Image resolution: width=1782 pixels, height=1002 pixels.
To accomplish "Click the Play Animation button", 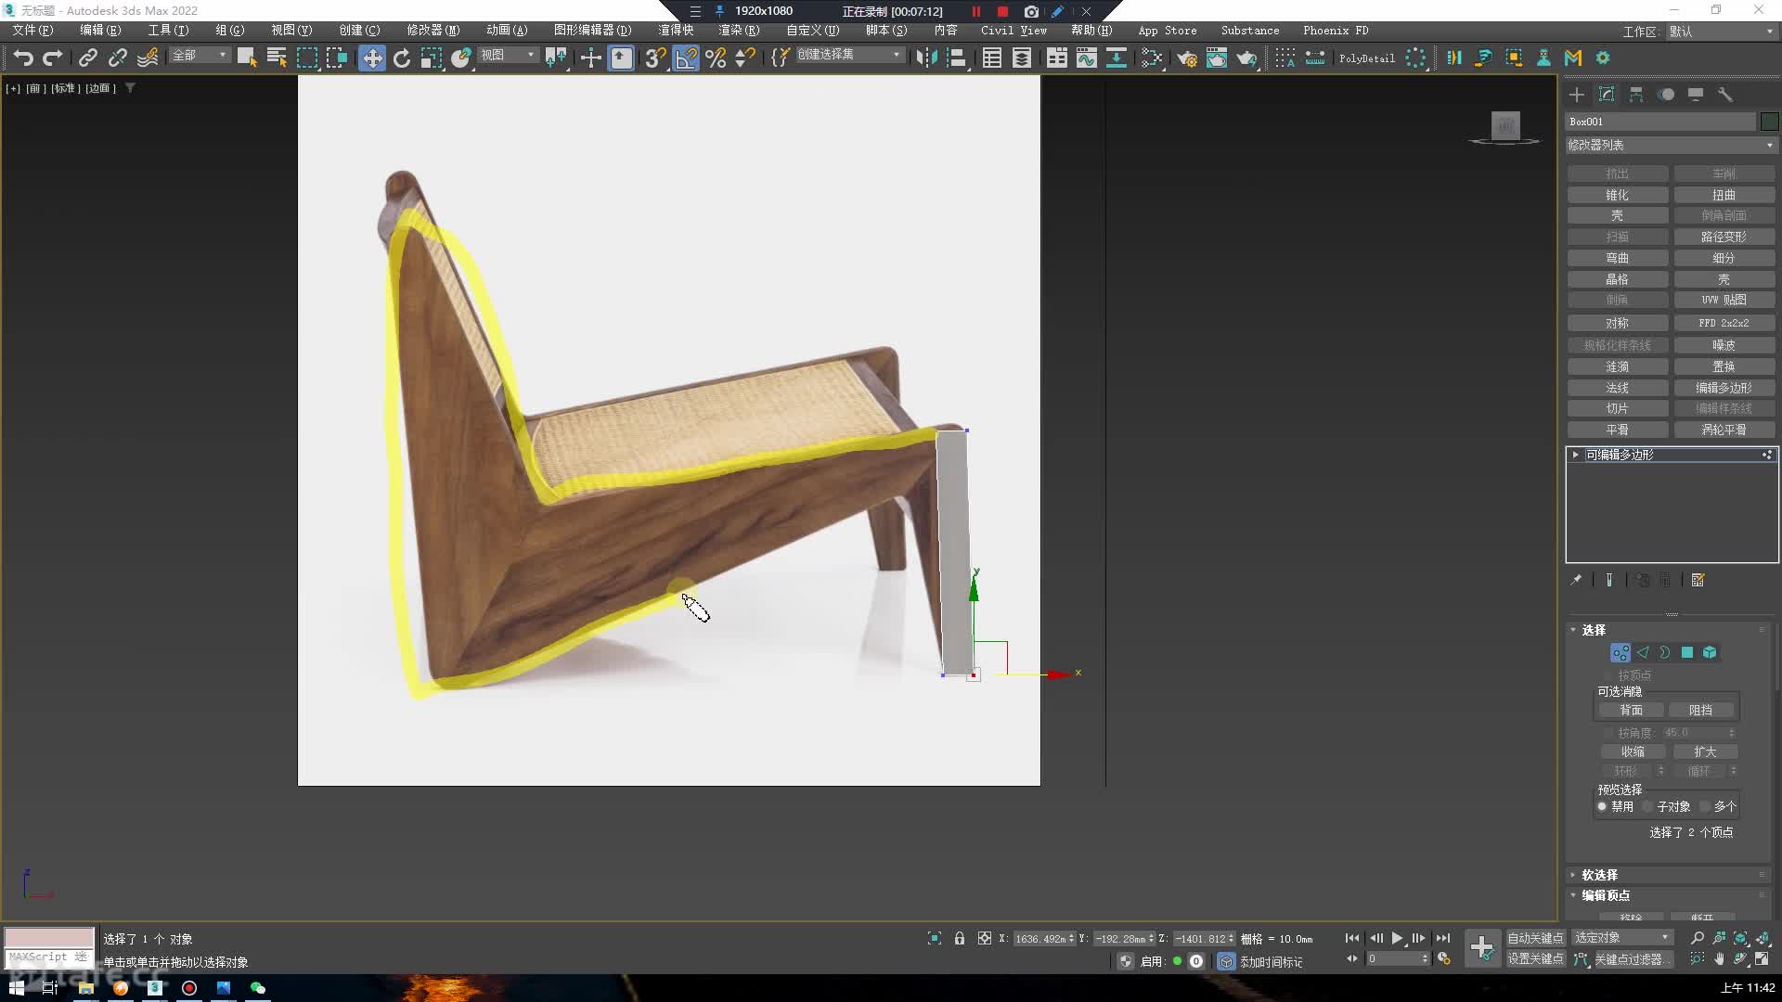I will tap(1397, 938).
